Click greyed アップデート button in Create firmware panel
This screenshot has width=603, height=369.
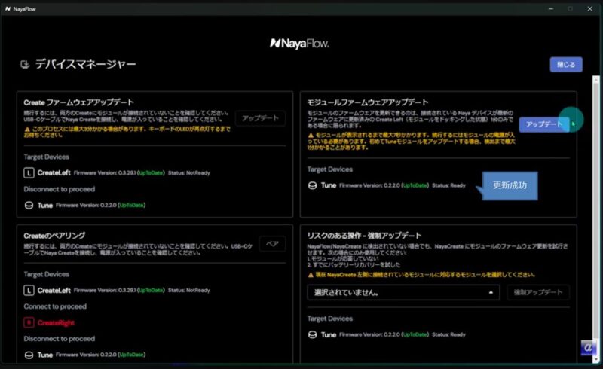(x=260, y=118)
